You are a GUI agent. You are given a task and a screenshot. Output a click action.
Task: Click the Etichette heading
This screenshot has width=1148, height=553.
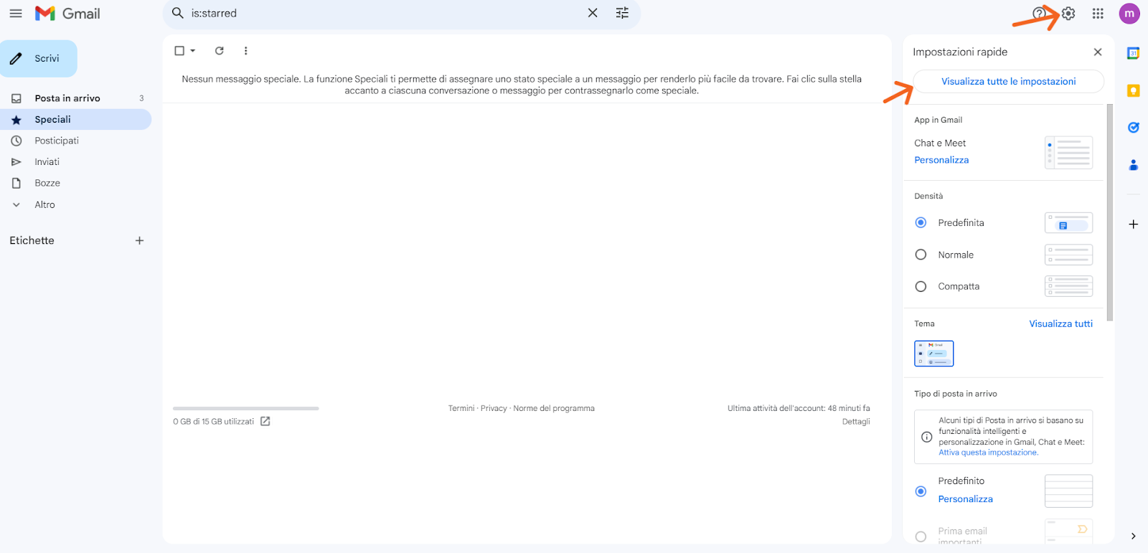[32, 241]
